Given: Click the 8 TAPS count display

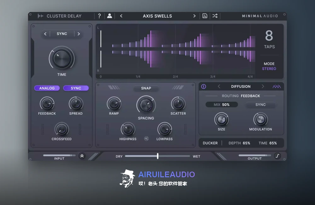Looking at the screenshot, I should (269, 39).
